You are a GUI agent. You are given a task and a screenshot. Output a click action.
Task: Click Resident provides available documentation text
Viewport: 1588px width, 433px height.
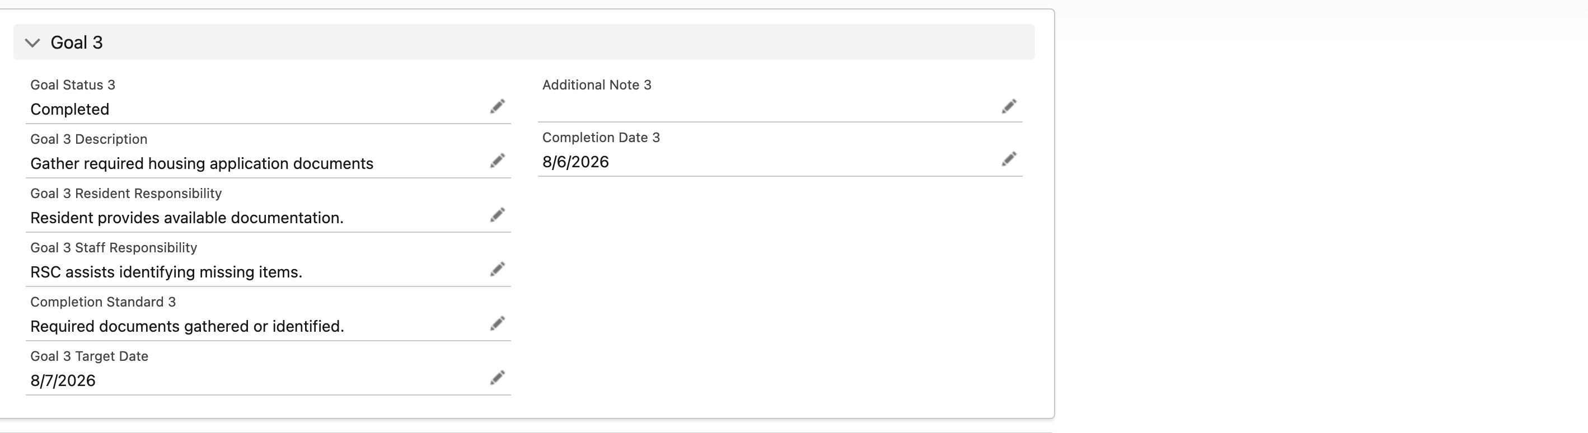tap(187, 218)
